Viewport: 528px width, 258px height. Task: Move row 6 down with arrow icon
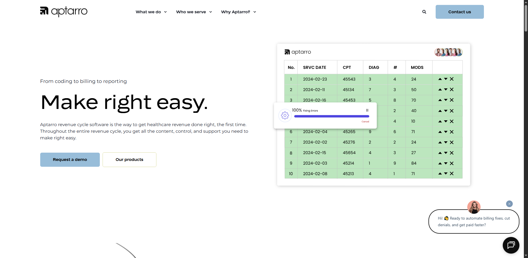coord(446,132)
